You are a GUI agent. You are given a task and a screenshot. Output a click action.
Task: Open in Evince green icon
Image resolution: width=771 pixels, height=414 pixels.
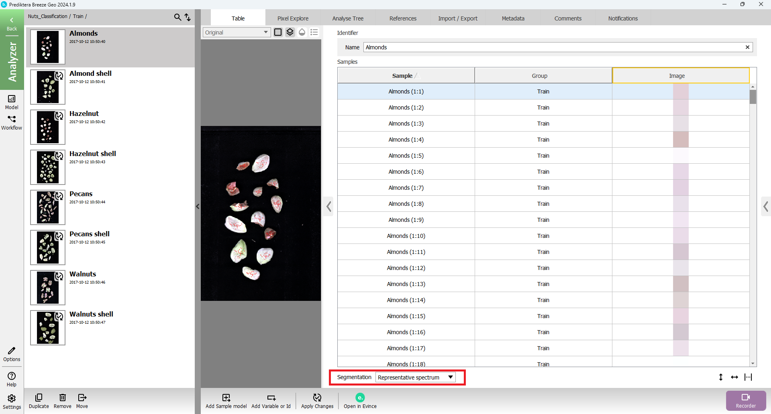point(360,398)
